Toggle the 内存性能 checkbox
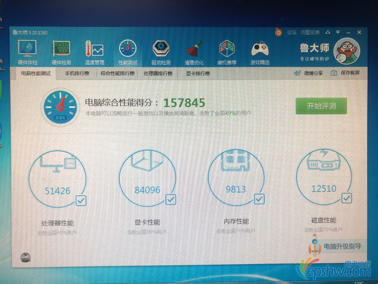The width and height of the screenshot is (378, 284). [x=259, y=199]
